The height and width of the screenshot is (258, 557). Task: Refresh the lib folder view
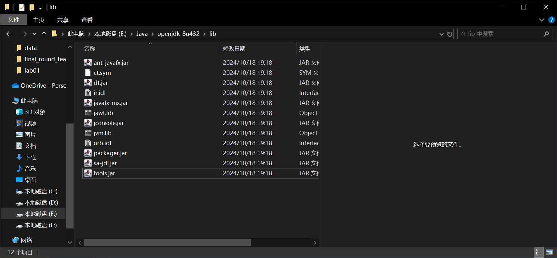450,34
